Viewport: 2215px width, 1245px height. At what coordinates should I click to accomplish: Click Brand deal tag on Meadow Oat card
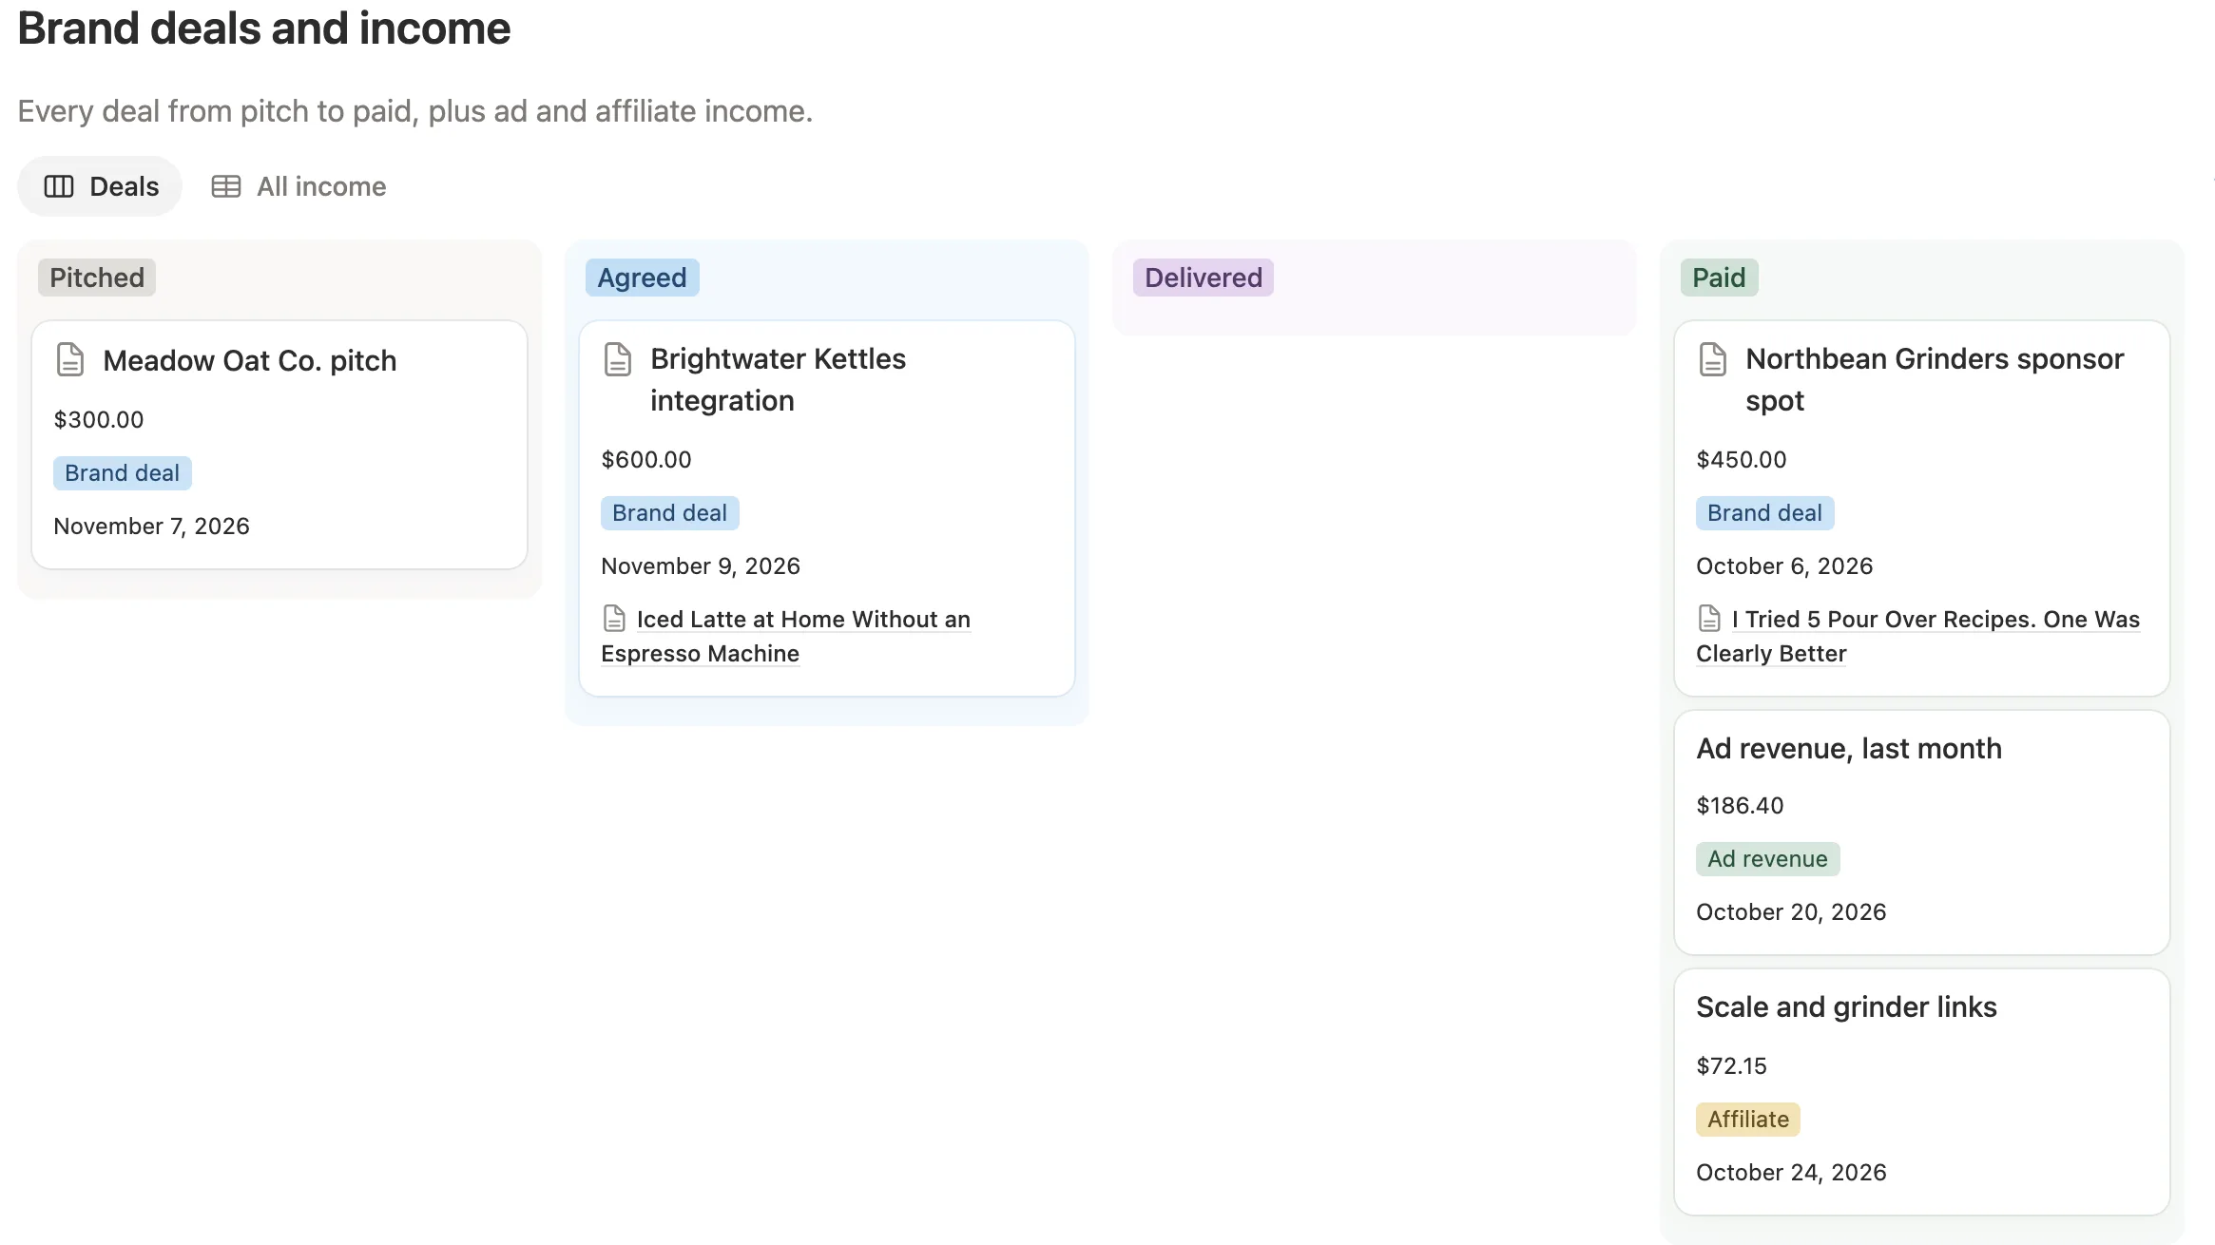coord(123,473)
